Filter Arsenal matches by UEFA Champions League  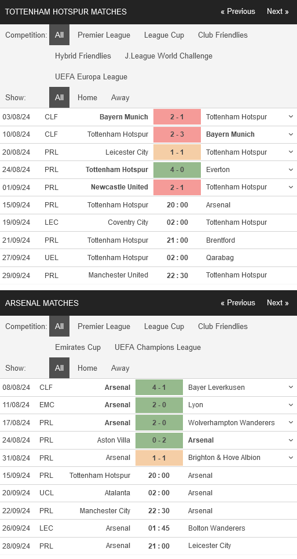click(157, 347)
